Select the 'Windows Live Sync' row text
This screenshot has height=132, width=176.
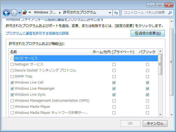(x=30, y=95)
